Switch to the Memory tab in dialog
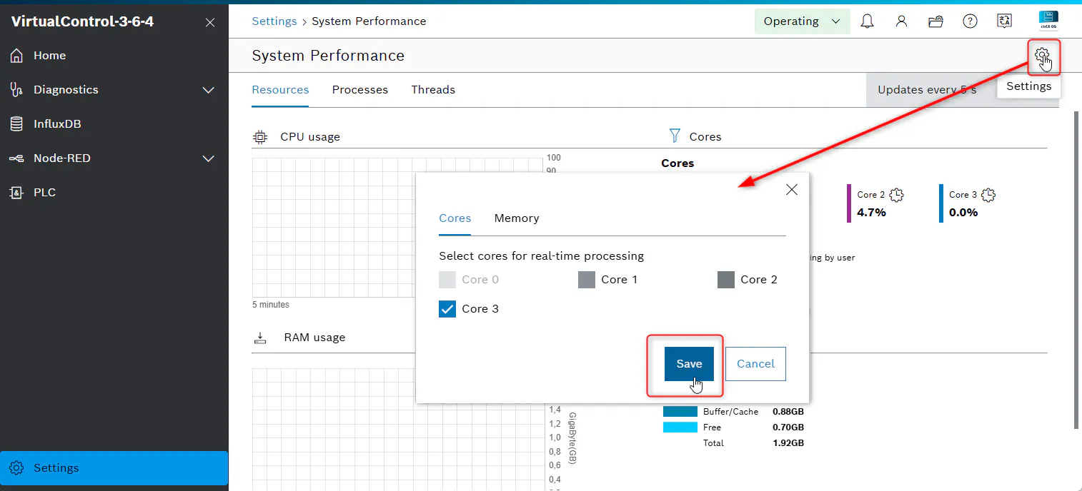Image resolution: width=1082 pixels, height=491 pixels. click(517, 218)
